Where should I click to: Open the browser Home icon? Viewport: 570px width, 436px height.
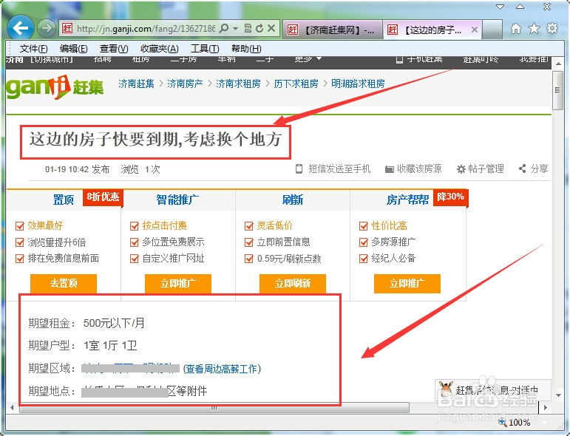(x=515, y=28)
